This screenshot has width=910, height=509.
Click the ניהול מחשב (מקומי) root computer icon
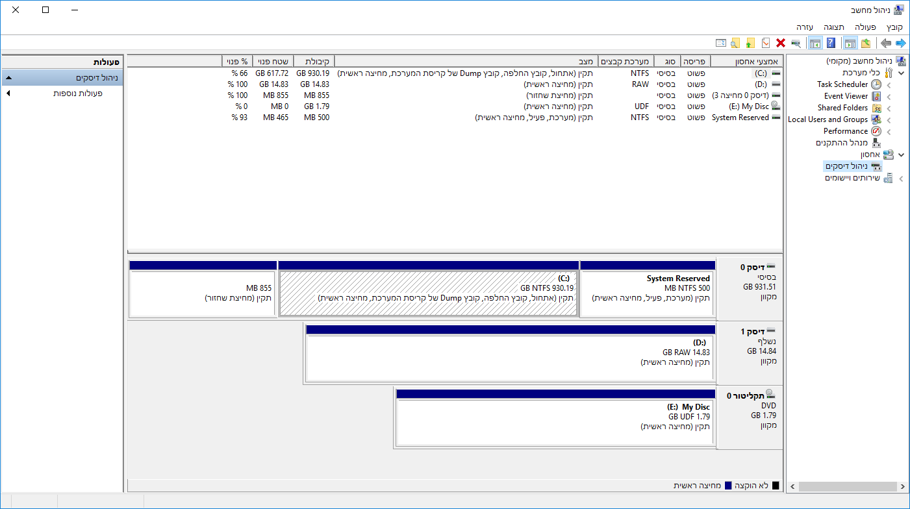[900, 61]
